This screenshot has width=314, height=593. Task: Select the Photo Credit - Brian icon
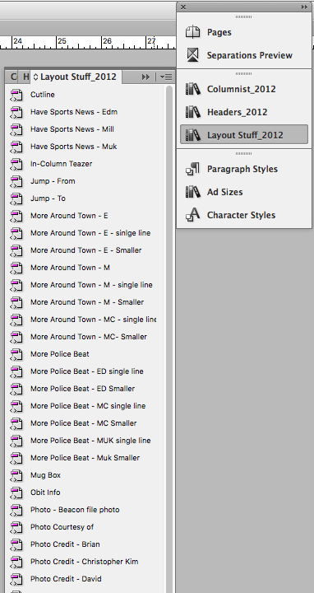coord(16,544)
